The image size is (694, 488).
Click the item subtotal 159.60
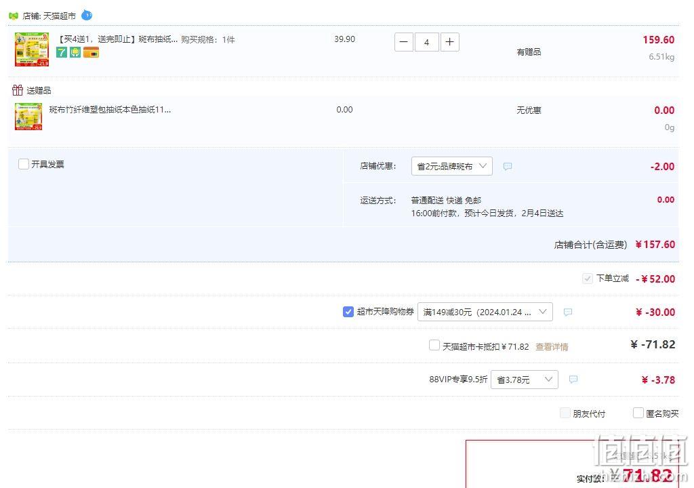pyautogui.click(x=659, y=40)
